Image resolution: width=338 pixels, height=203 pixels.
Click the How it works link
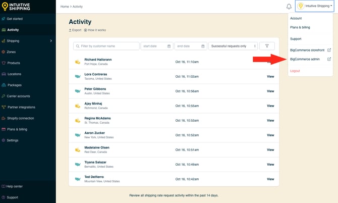[95, 30]
